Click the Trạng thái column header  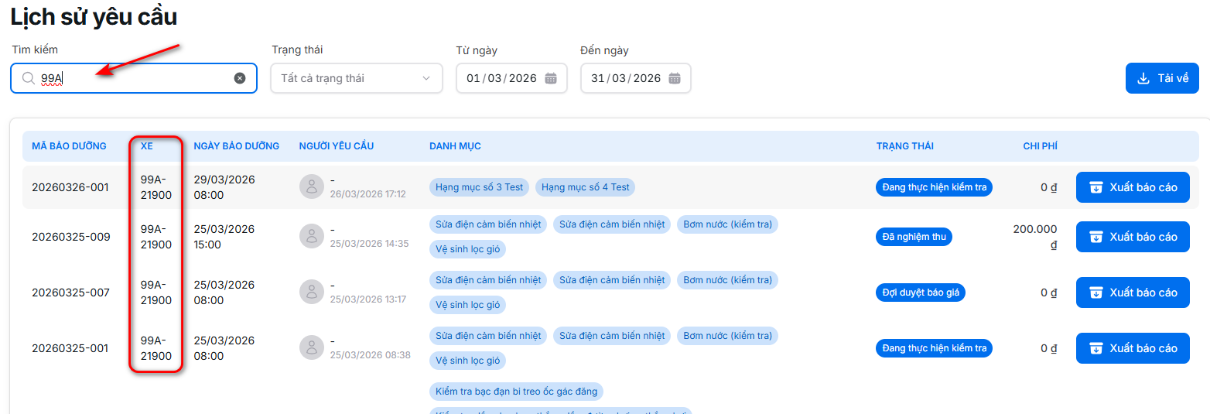(904, 146)
